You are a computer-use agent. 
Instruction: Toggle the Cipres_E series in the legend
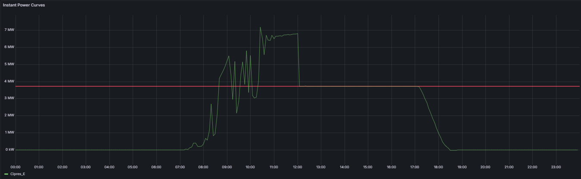click(18, 174)
